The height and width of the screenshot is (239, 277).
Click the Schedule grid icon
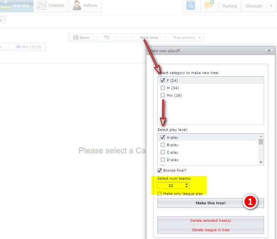pyautogui.click(x=42, y=5)
